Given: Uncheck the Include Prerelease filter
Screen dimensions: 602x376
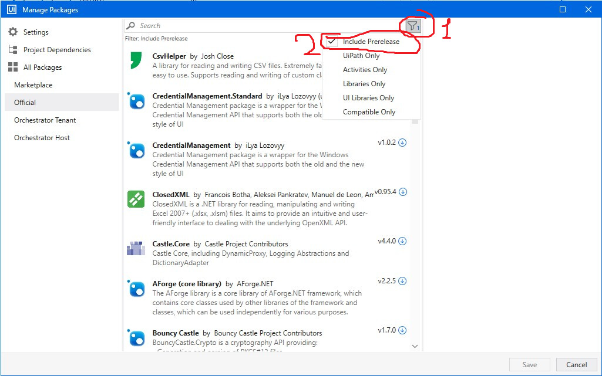Looking at the screenshot, I should [x=371, y=42].
